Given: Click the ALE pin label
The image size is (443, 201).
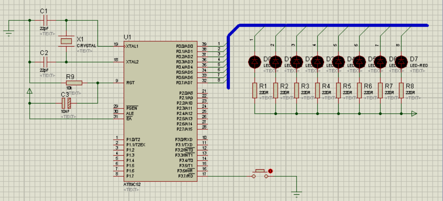Looking at the screenshot, I should coord(130,113).
